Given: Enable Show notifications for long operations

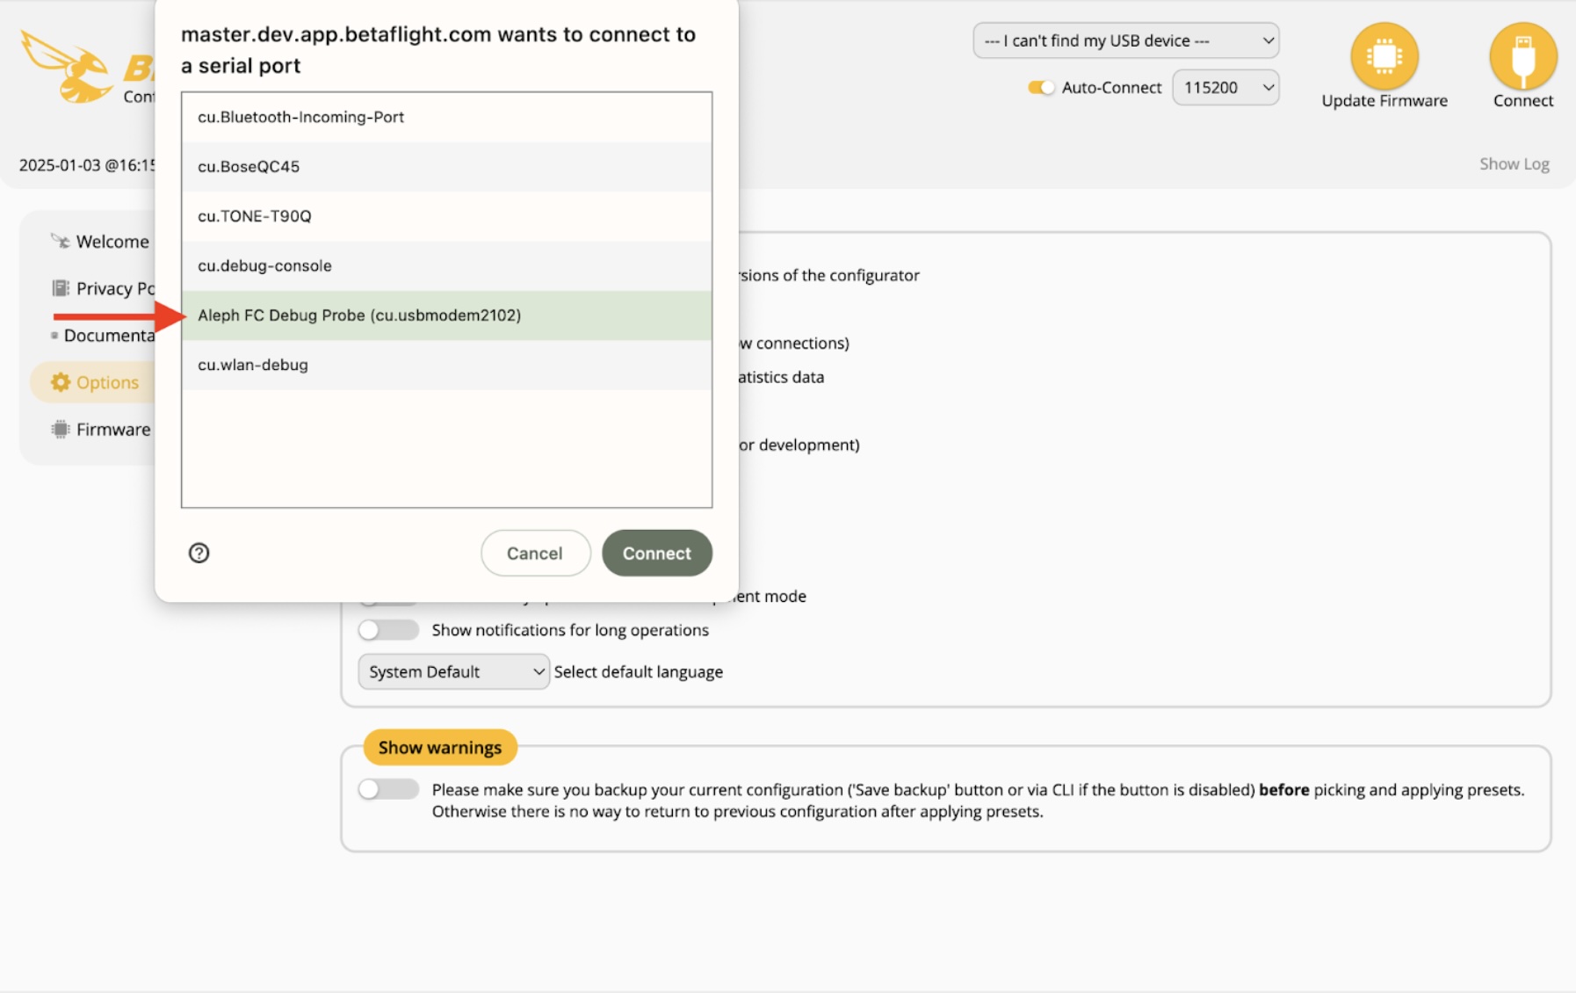Looking at the screenshot, I should point(388,630).
